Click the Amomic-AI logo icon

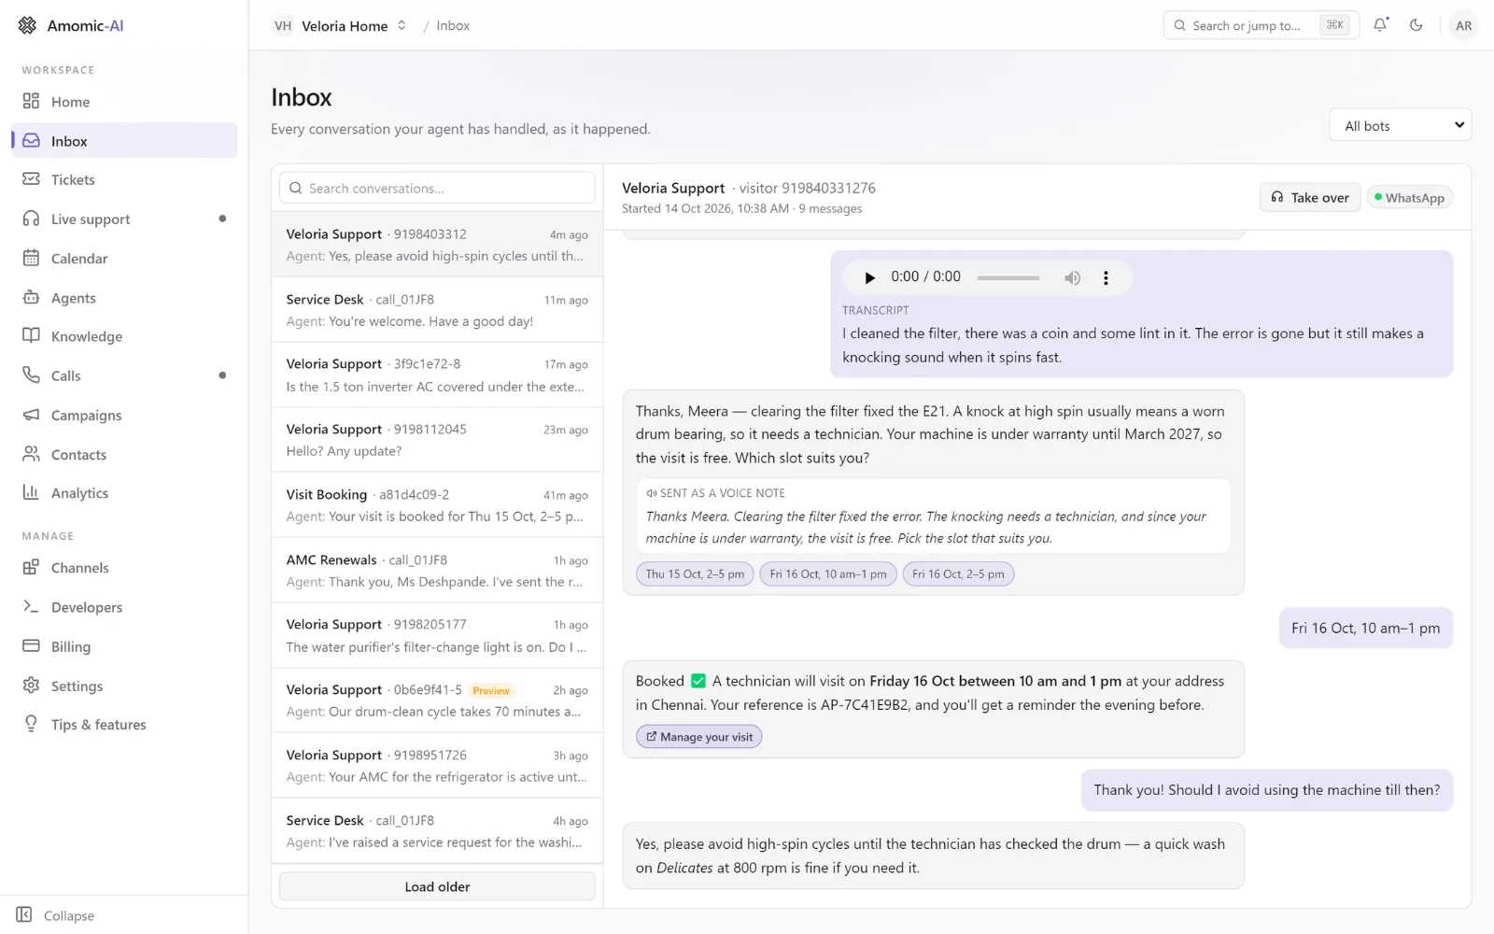pyautogui.click(x=28, y=25)
